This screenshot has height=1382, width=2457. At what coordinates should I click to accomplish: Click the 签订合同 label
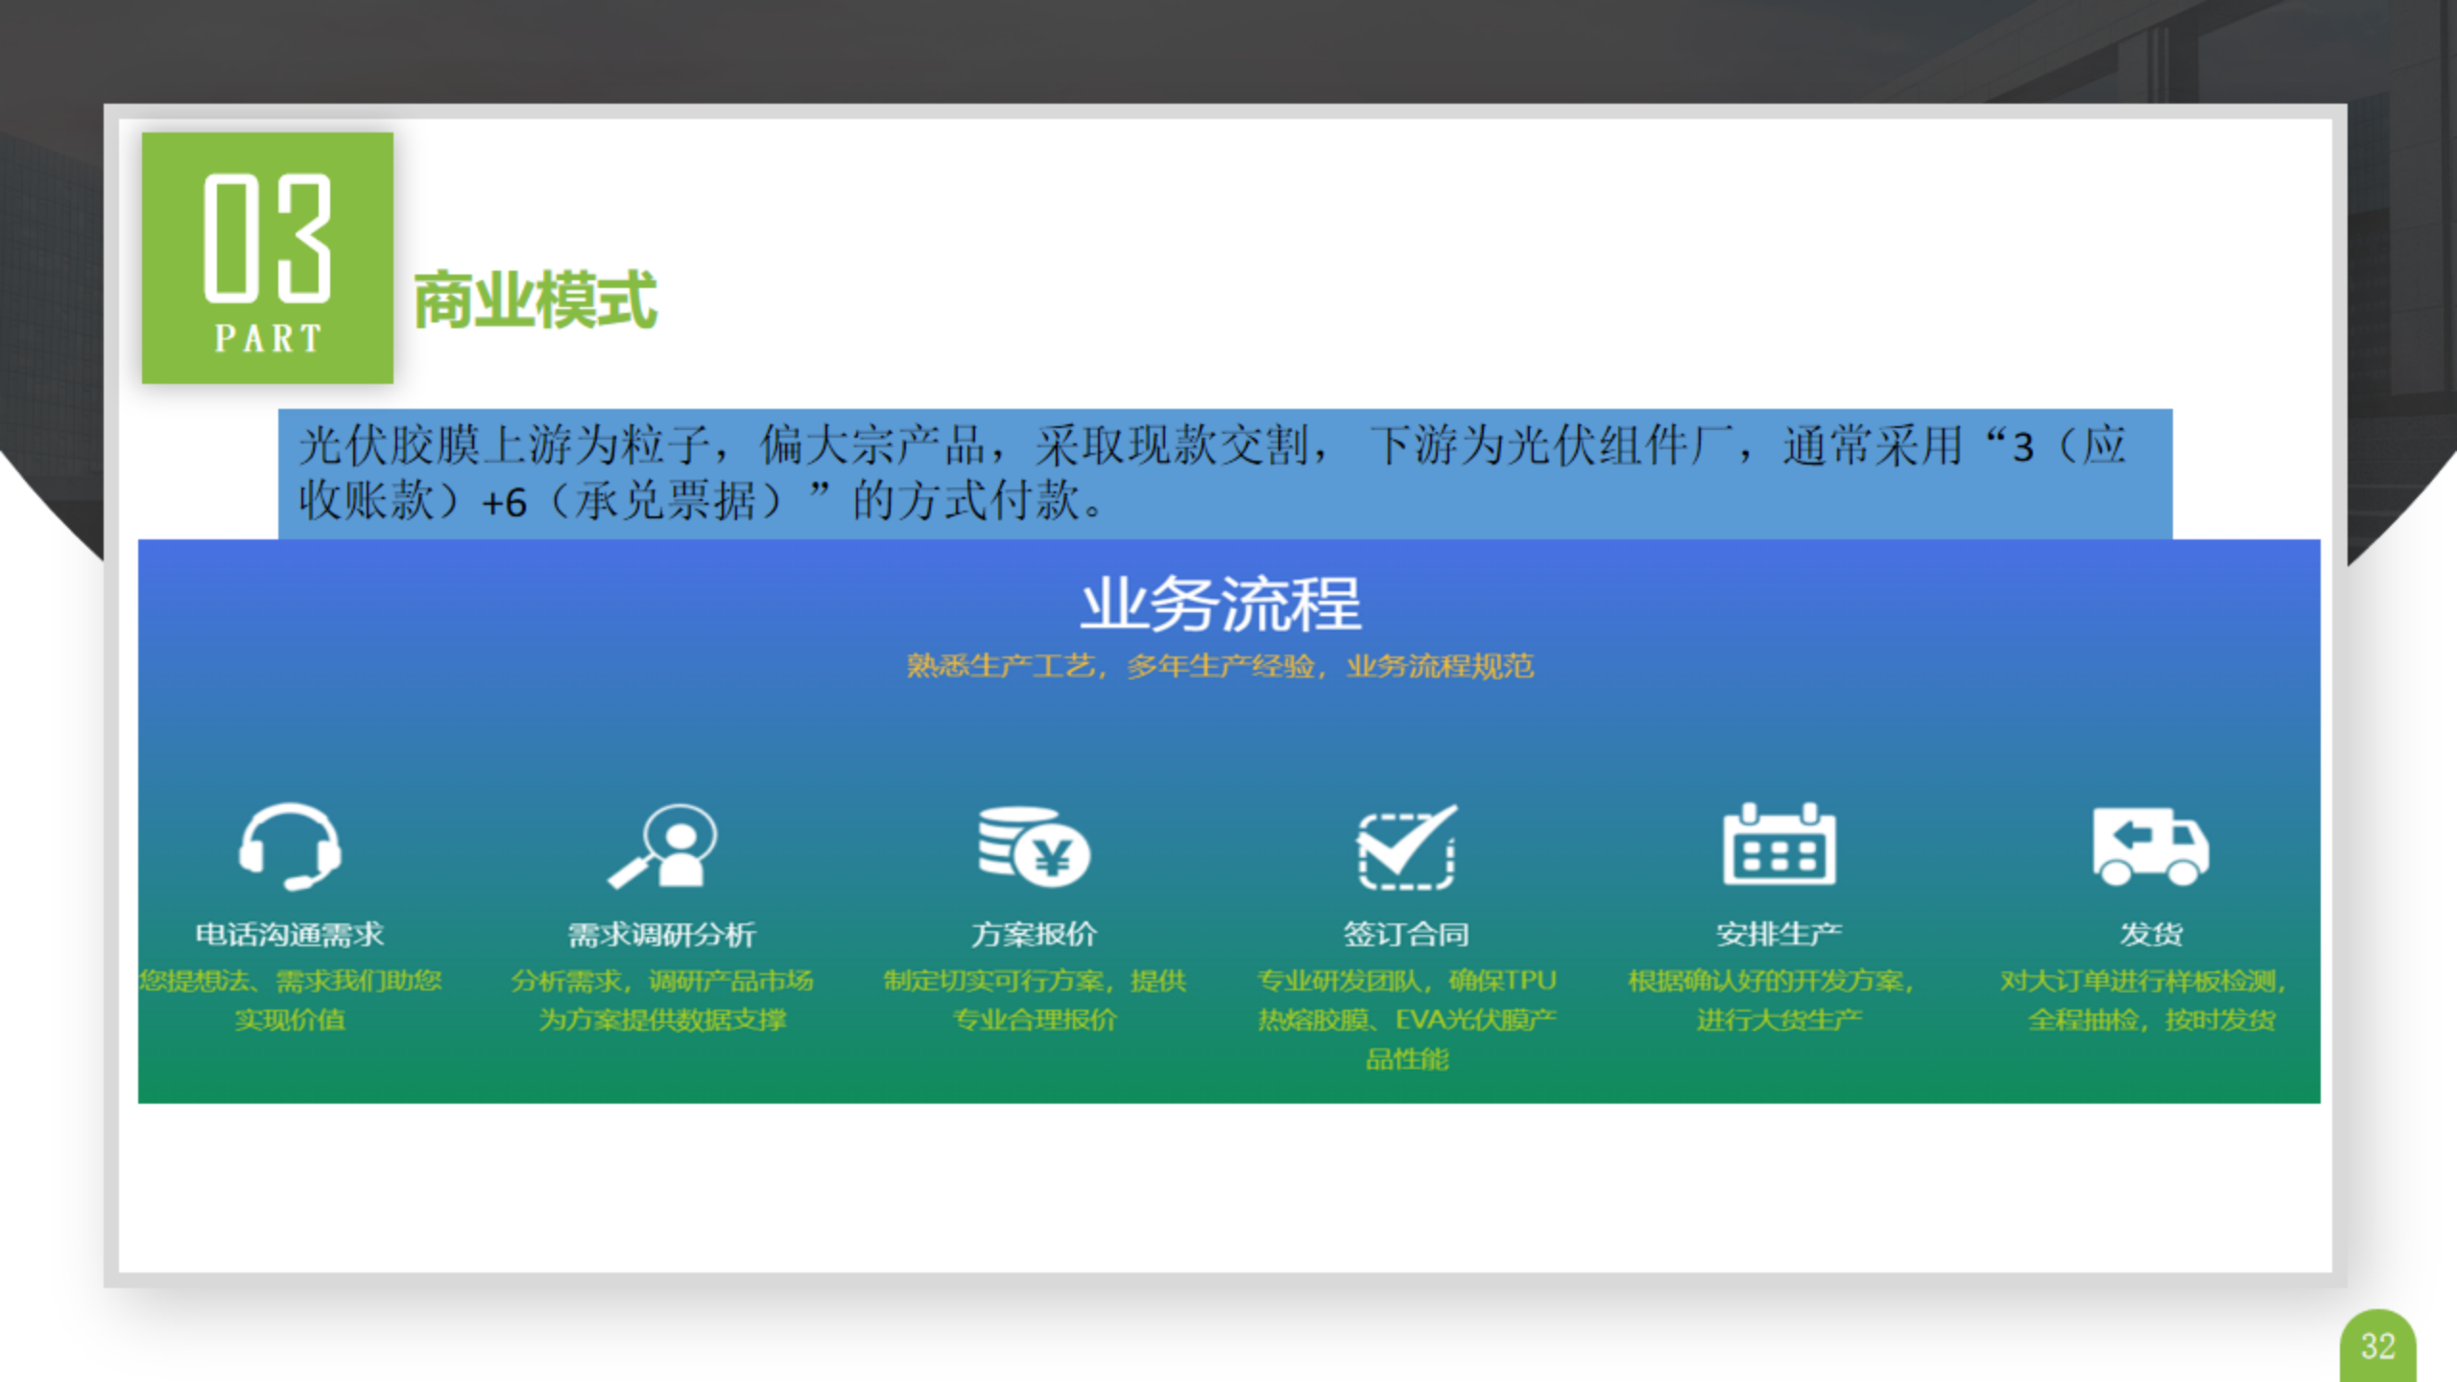(1406, 934)
